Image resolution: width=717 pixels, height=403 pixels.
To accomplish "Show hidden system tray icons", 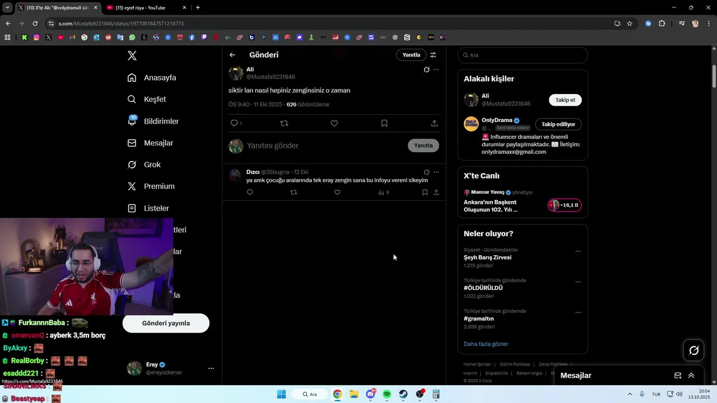I will coord(630,394).
